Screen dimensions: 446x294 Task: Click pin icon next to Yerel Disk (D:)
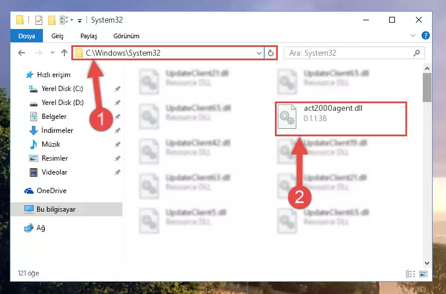coord(118,103)
